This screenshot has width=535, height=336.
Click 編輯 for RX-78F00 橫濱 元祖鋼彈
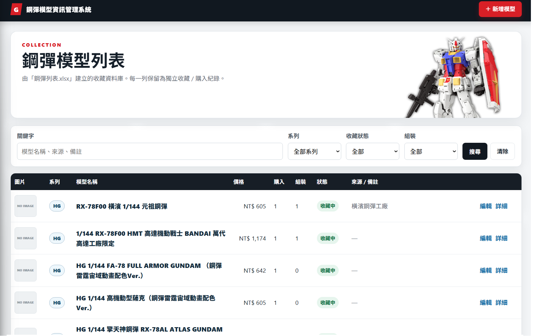click(x=486, y=206)
